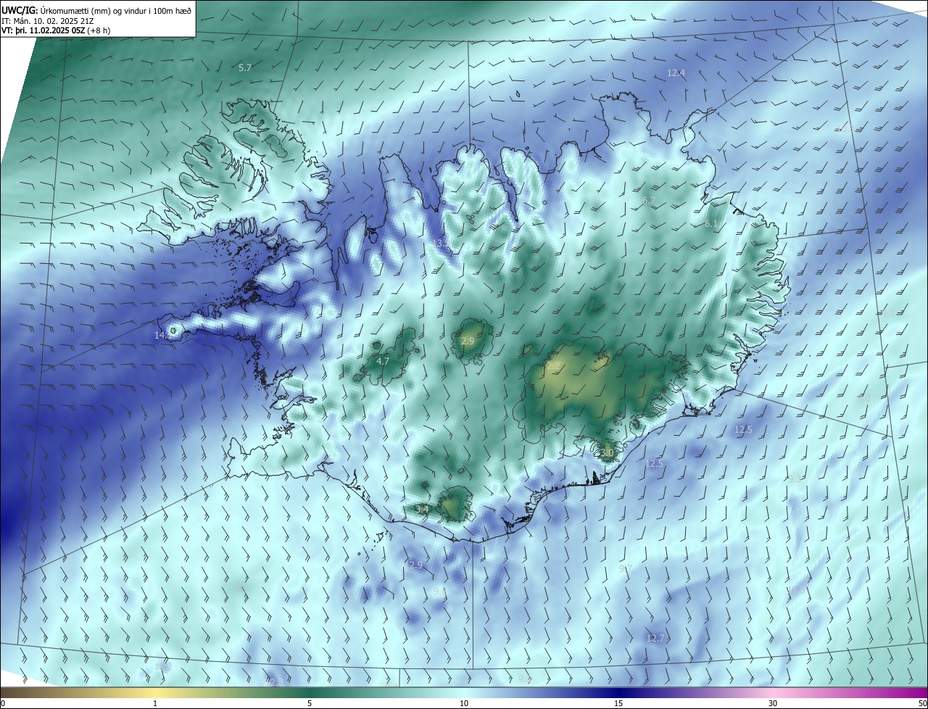Select the 5.7 value label on the map

point(245,67)
